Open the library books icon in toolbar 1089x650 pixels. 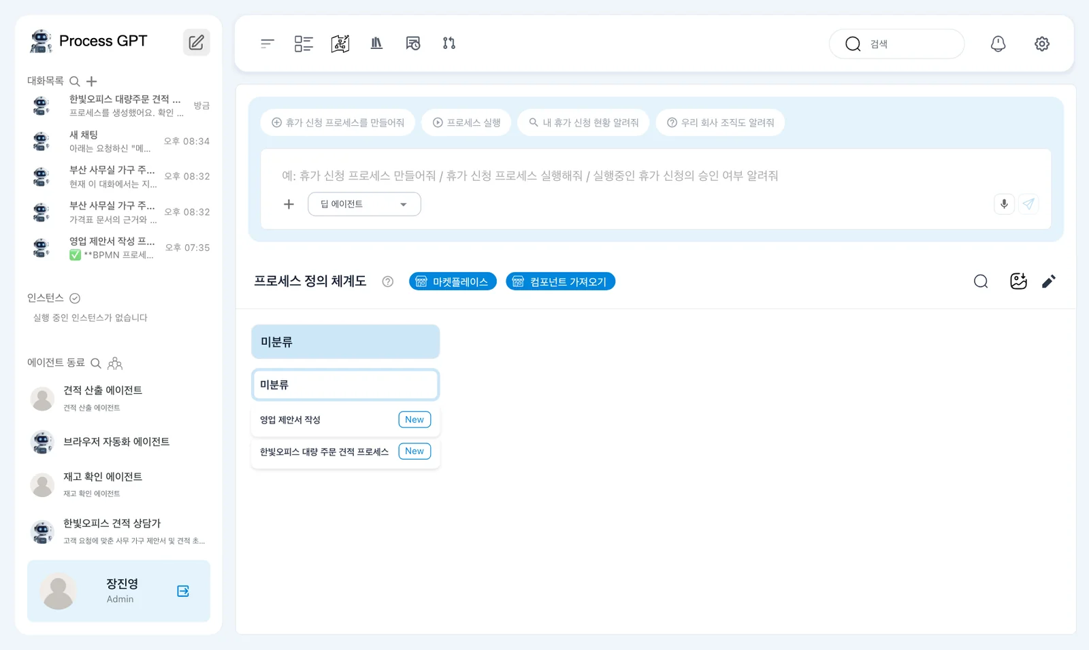(x=376, y=44)
